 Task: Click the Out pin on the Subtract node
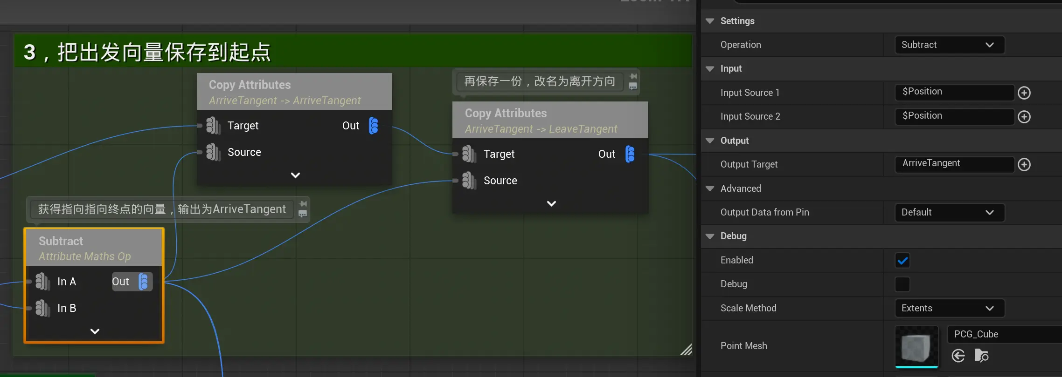pos(144,282)
